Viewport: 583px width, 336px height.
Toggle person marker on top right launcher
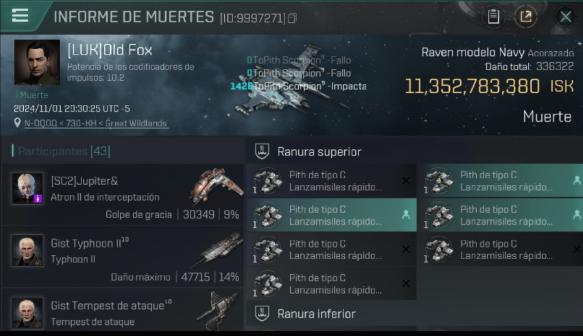[x=577, y=181]
